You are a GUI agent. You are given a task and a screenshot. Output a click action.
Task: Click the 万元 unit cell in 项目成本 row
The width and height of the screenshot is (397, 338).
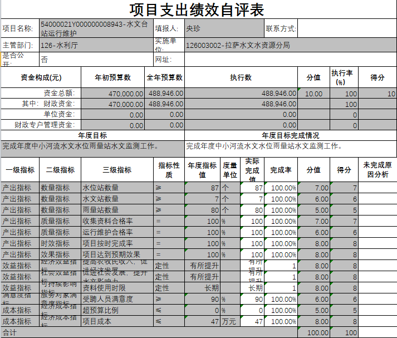[230, 321]
